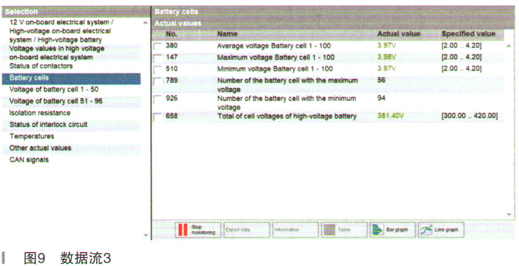
Task: Click selection list scroll down arrow
Action: point(146,235)
